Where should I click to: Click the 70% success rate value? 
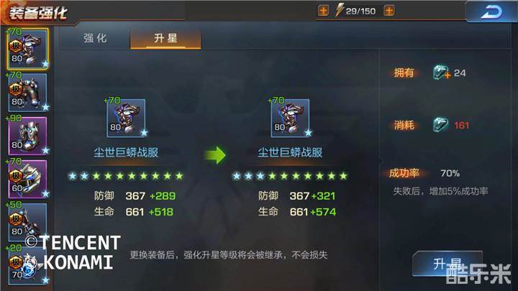pyautogui.click(x=450, y=173)
